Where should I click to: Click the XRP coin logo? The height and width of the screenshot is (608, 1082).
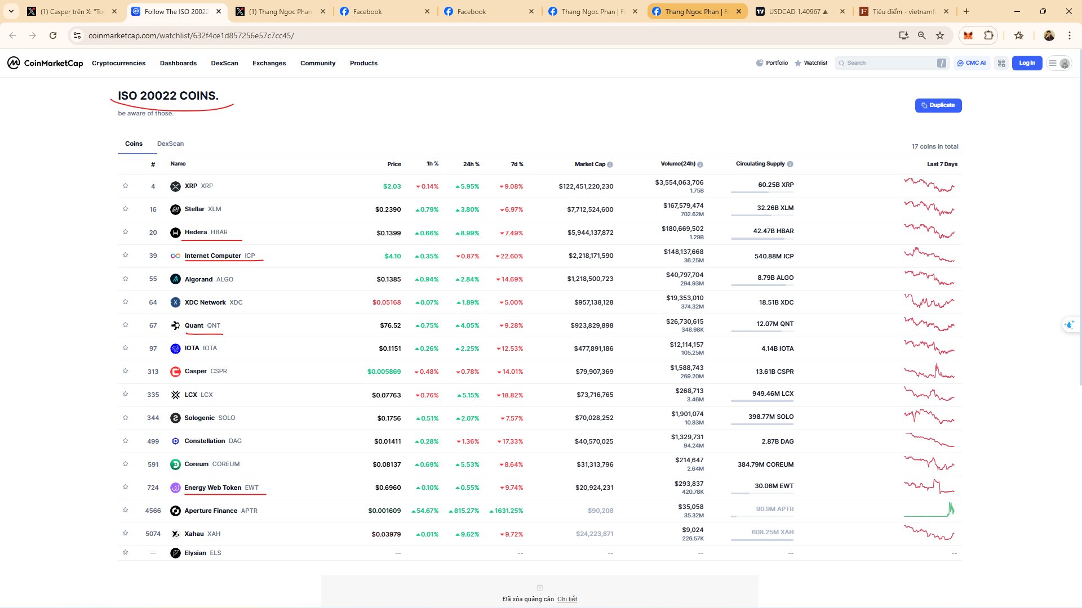175,186
